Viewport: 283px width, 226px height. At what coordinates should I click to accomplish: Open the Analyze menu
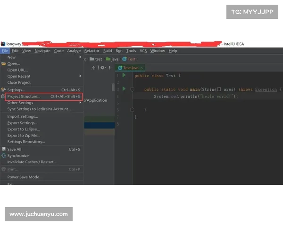click(74, 51)
